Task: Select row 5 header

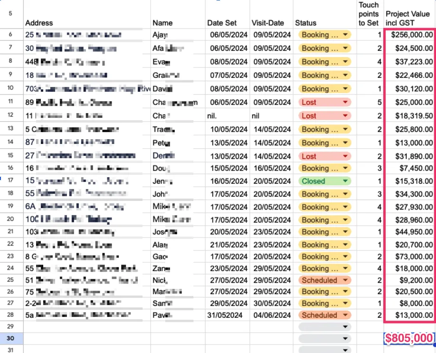Action: (11, 13)
